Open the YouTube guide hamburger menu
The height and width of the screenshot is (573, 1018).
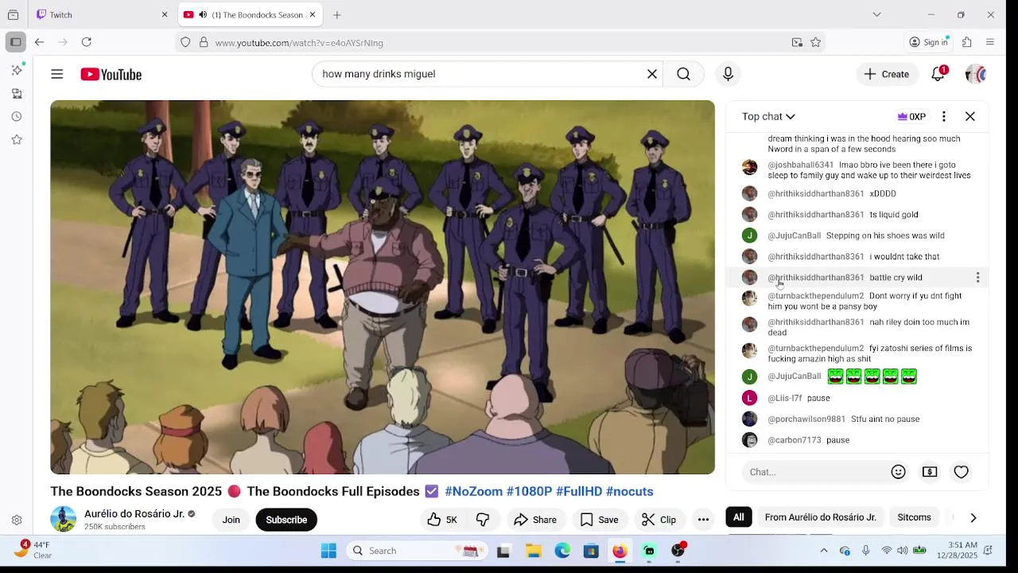point(56,74)
